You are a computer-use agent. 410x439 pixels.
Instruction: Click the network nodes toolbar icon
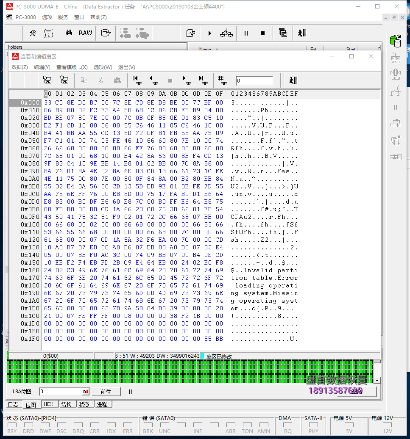[x=226, y=33]
